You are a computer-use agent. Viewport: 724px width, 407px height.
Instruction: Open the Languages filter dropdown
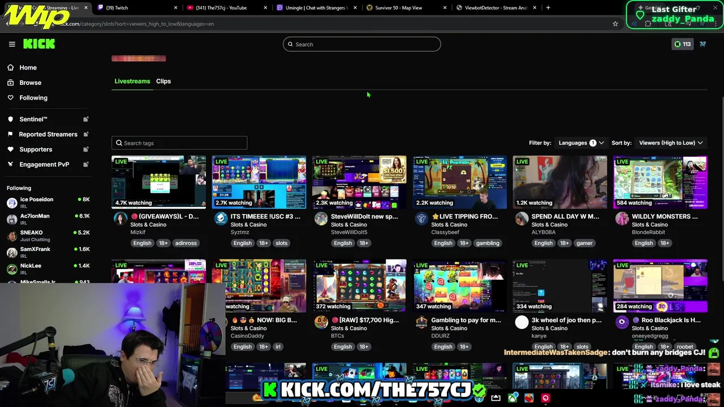[581, 143]
